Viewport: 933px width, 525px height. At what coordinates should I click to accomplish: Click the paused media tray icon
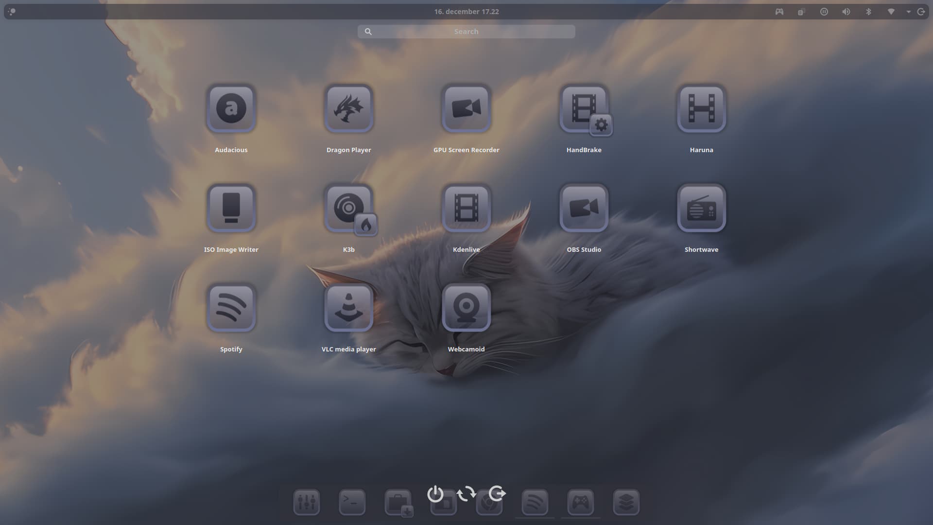coord(824,12)
